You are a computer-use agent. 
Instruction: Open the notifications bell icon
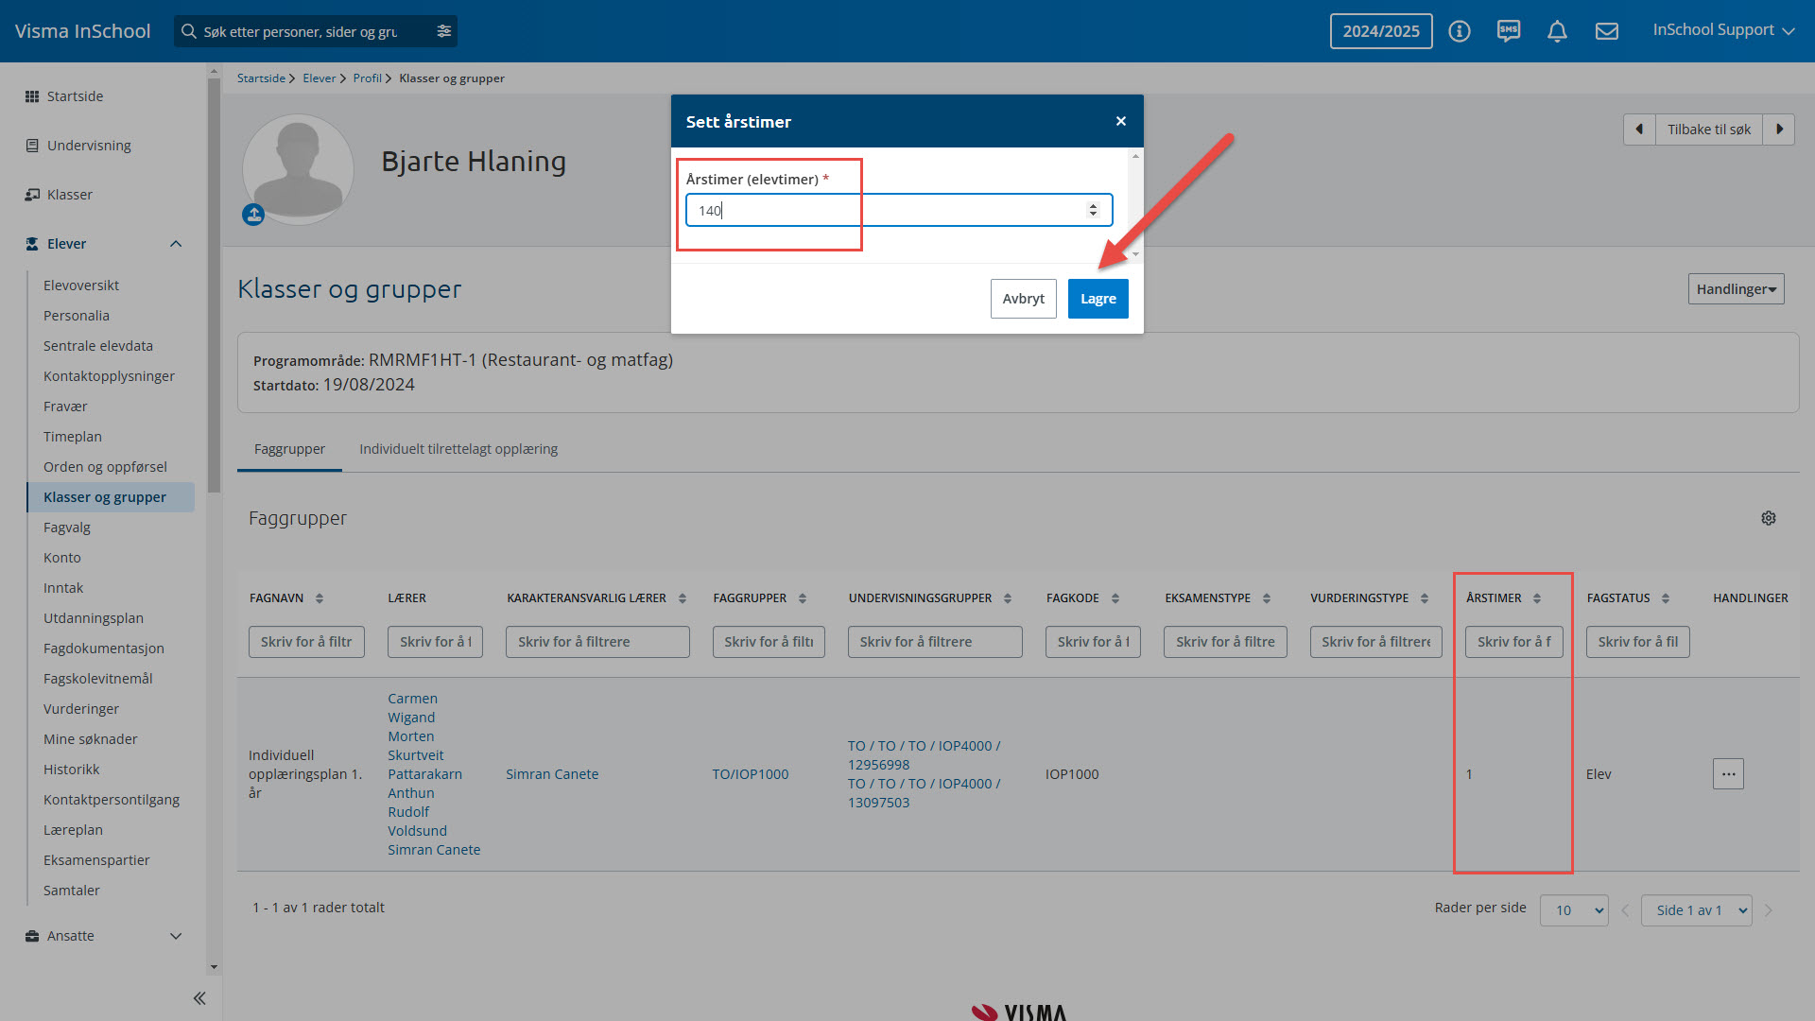(x=1557, y=31)
